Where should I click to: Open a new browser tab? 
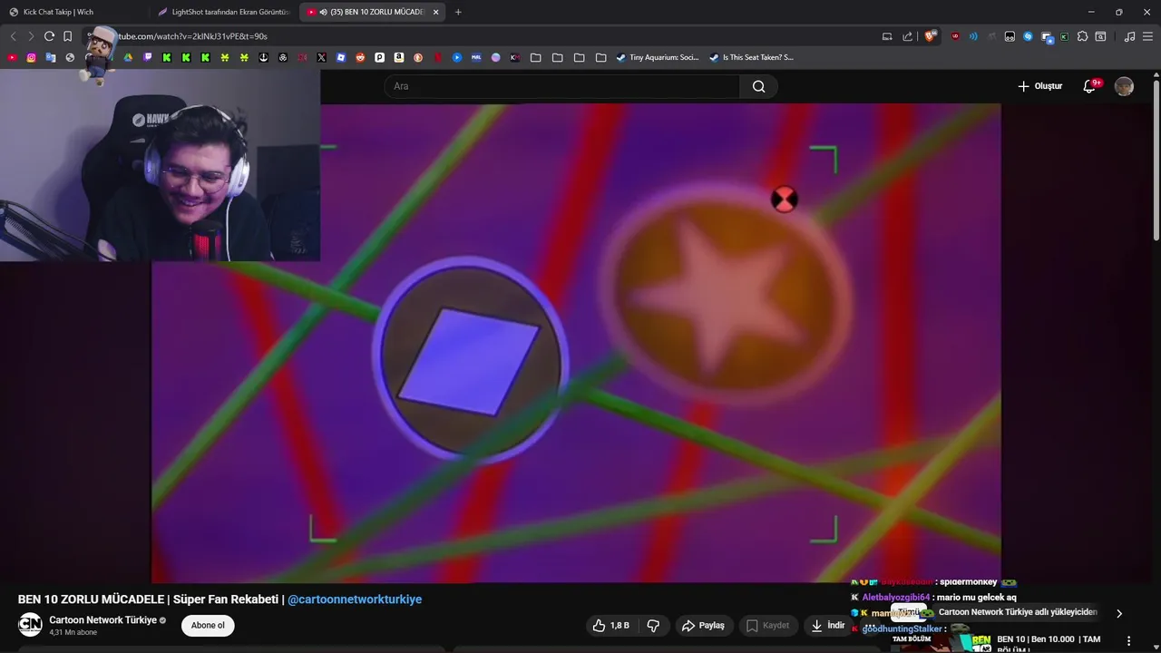tap(458, 12)
